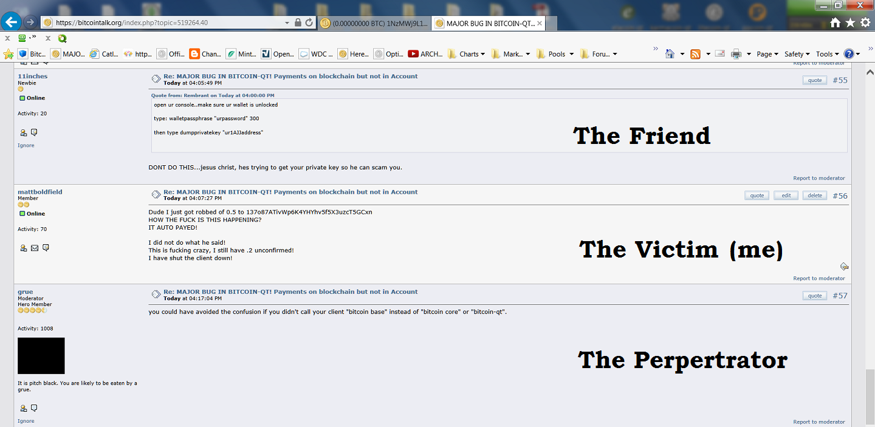Click post #55 message icon beside title
This screenshot has height=427, width=875.
(156, 78)
